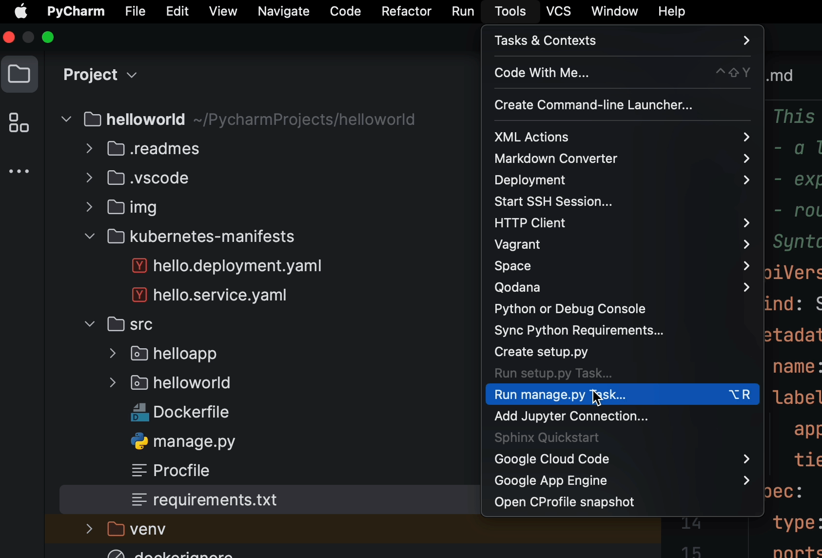The width and height of the screenshot is (822, 558).
Task: Open the Project view switcher dropdown
Action: click(x=131, y=74)
